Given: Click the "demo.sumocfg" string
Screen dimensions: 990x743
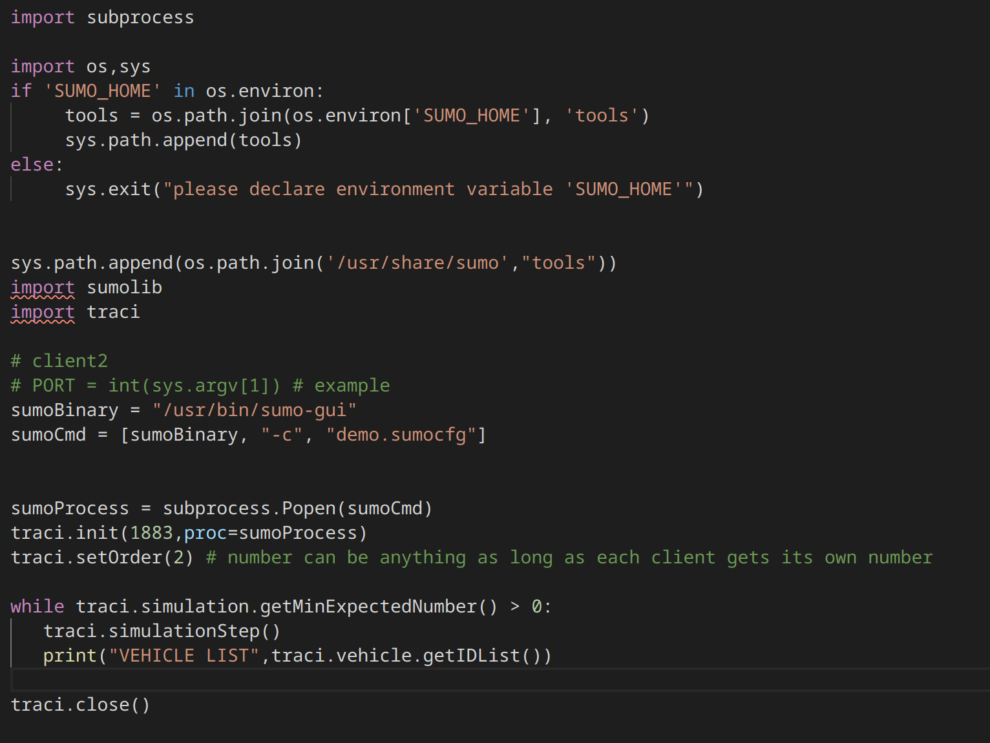Looking at the screenshot, I should tap(401, 435).
